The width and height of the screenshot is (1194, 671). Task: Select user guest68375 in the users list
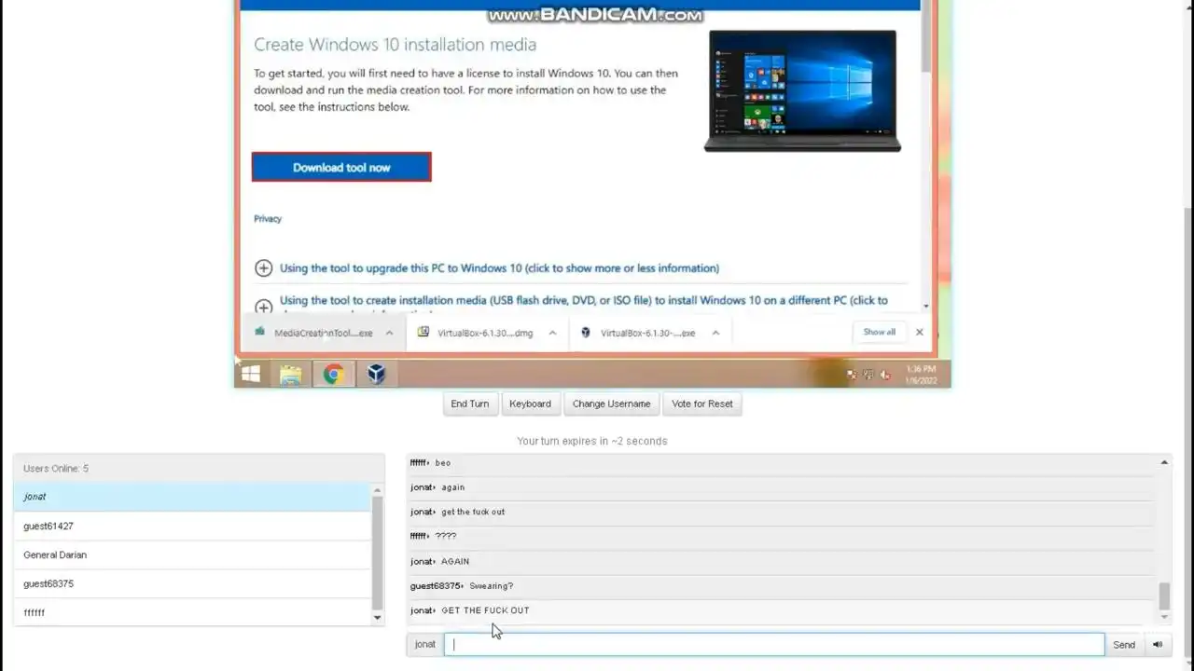[193, 583]
